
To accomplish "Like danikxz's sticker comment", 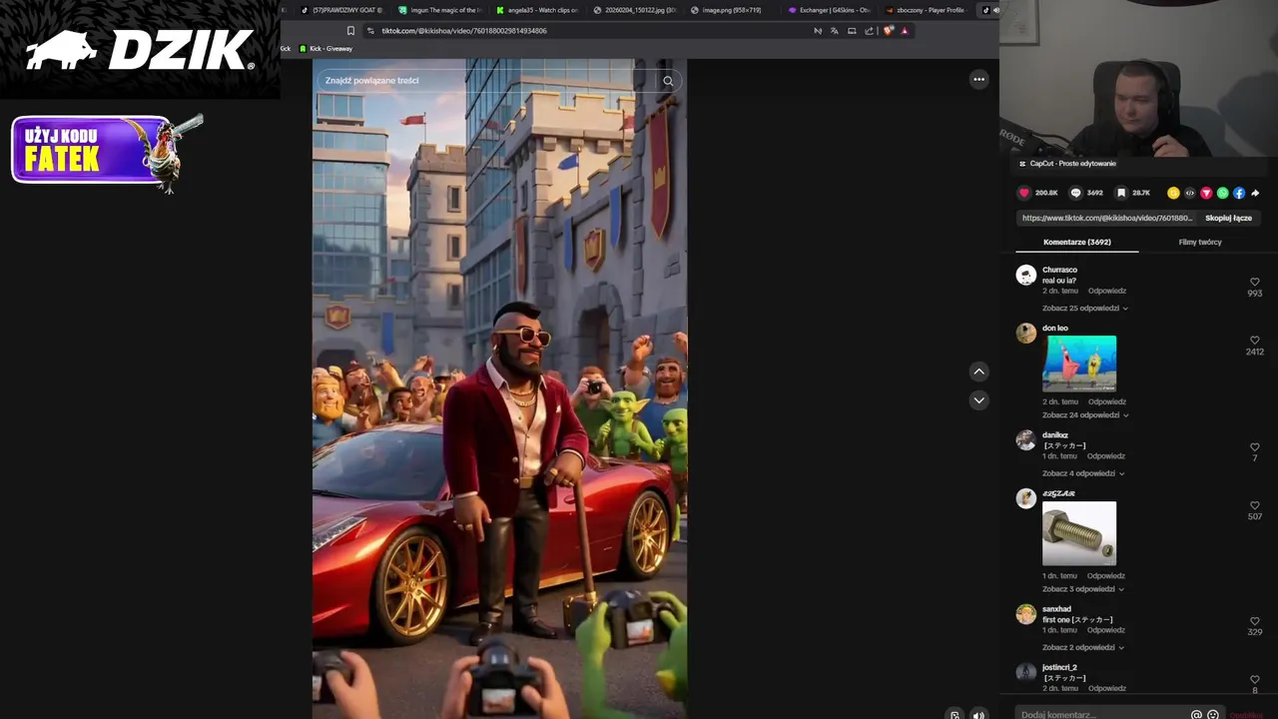I will (x=1255, y=447).
